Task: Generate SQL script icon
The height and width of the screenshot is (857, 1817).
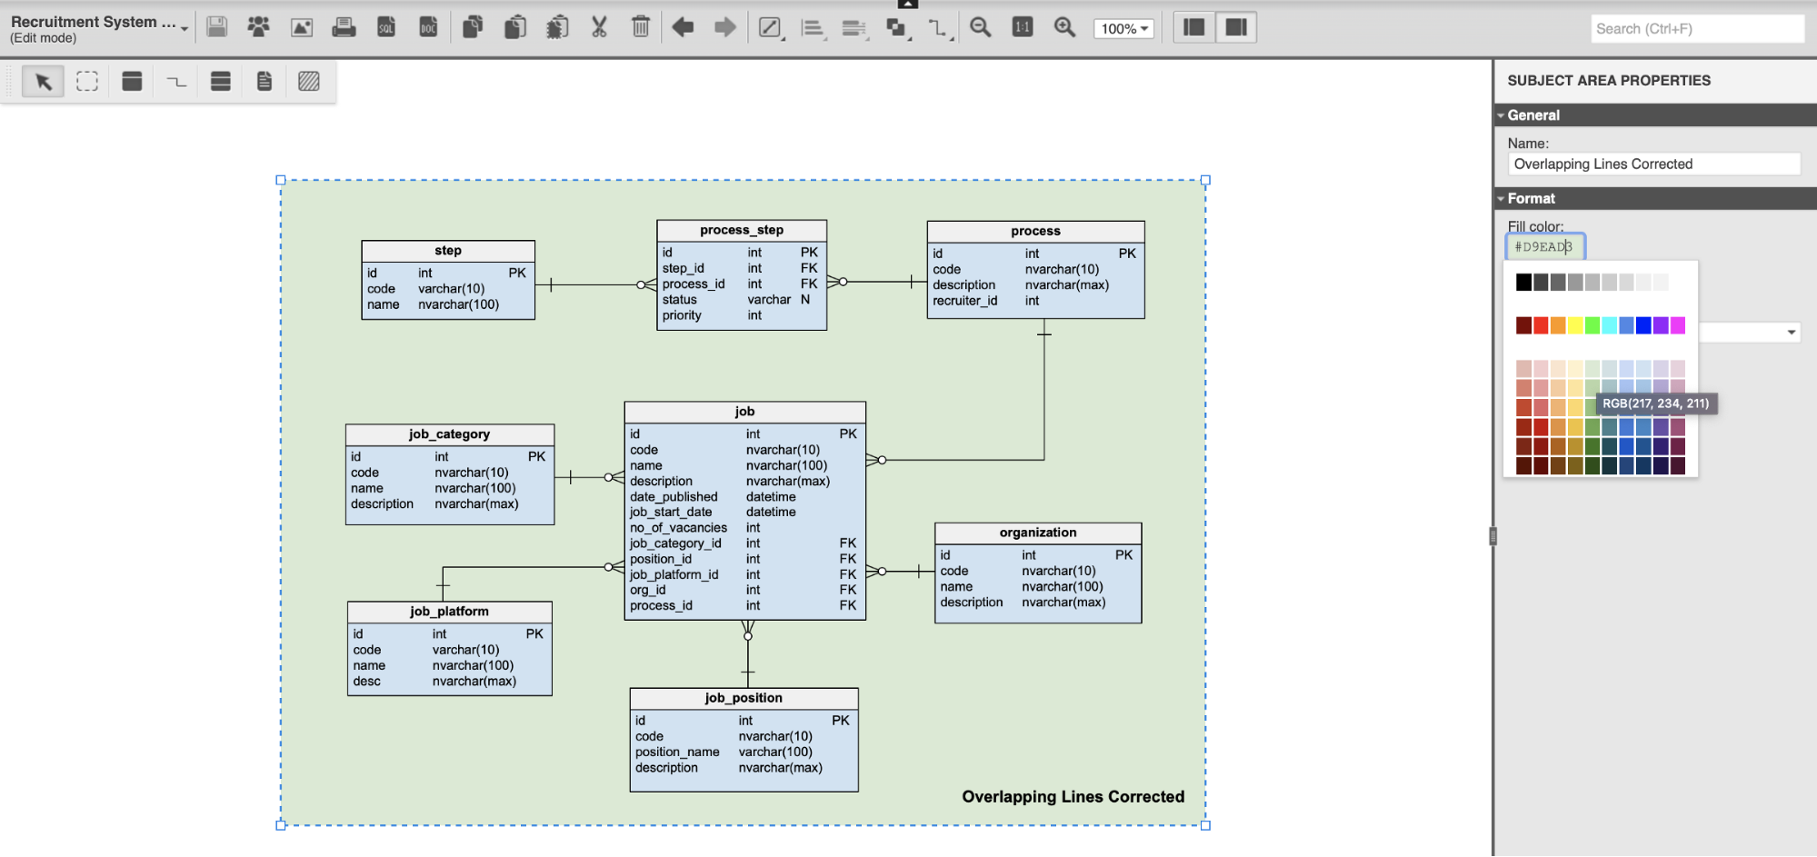Action: coord(386,27)
